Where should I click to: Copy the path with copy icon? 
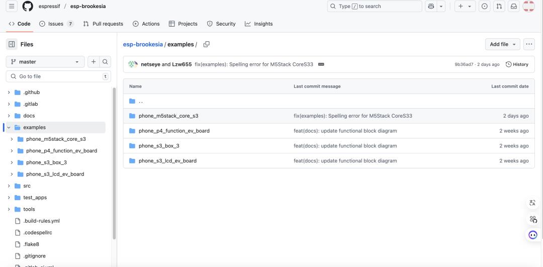coord(207,44)
